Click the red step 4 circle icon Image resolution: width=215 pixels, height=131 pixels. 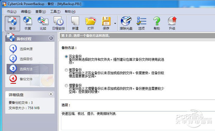13,79
